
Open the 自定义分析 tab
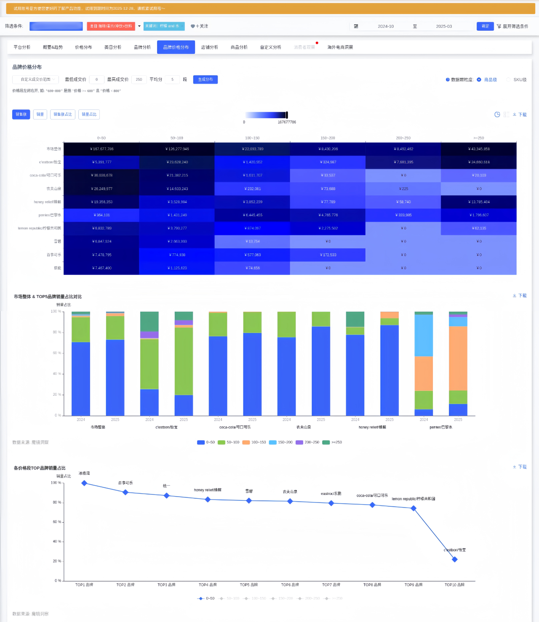click(271, 47)
